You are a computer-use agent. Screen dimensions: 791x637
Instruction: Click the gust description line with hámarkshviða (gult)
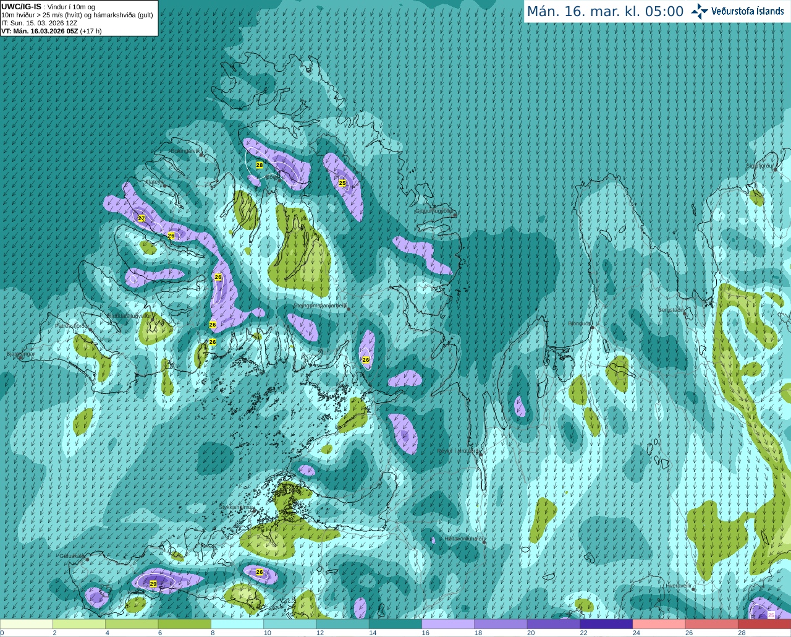[x=77, y=15]
